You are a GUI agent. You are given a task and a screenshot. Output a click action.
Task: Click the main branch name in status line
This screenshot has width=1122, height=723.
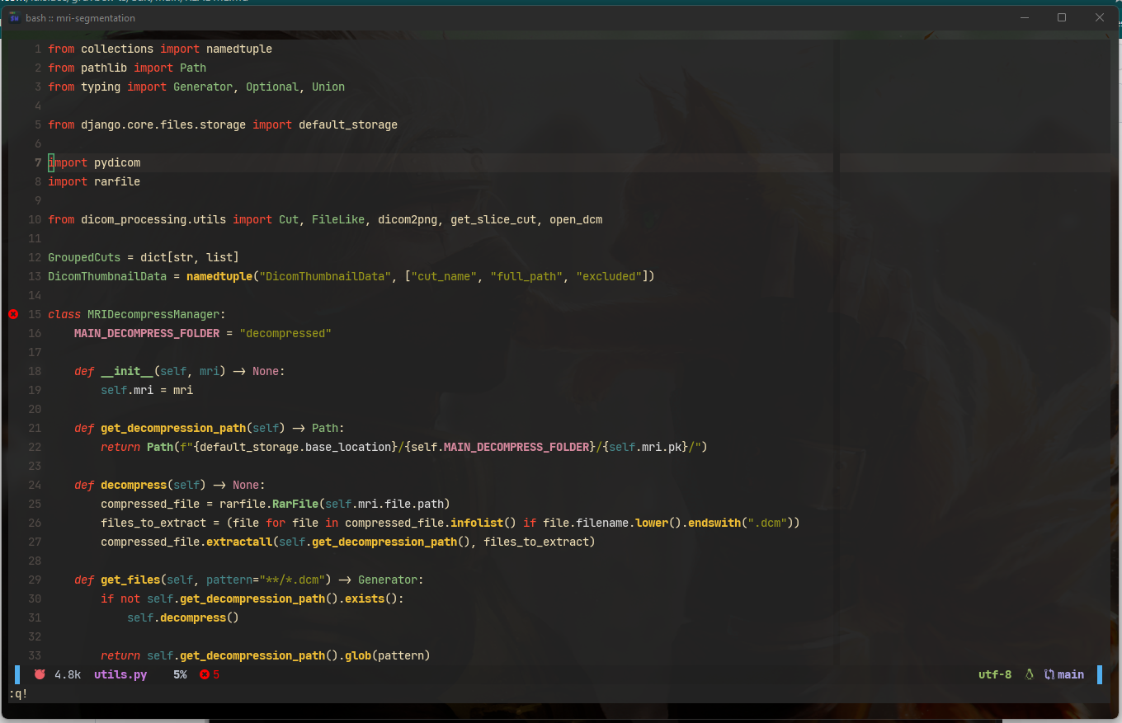pos(1071,674)
